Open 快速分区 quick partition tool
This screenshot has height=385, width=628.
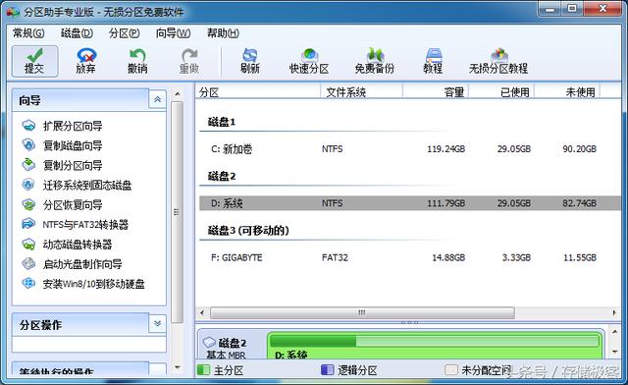point(309,61)
